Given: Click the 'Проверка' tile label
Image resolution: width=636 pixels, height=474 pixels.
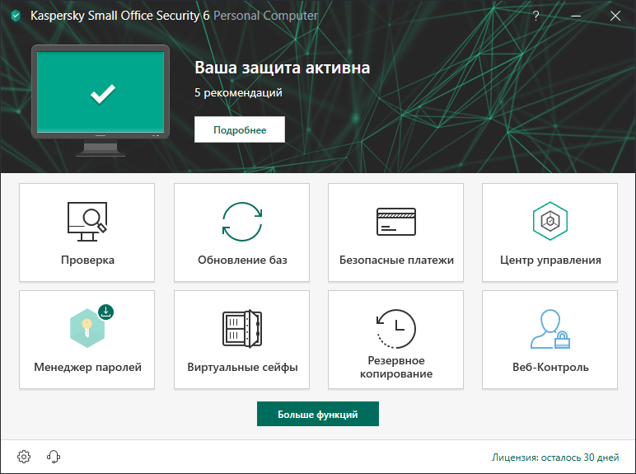Looking at the screenshot, I should tap(87, 260).
